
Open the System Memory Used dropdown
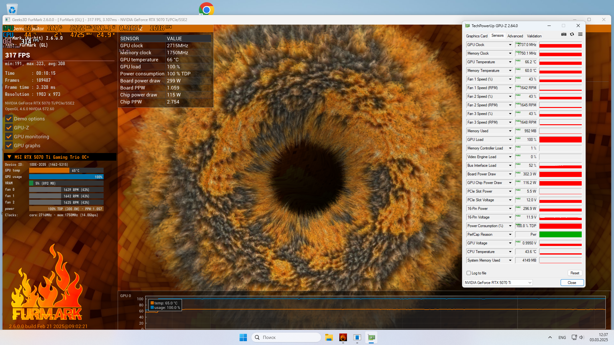click(x=510, y=260)
